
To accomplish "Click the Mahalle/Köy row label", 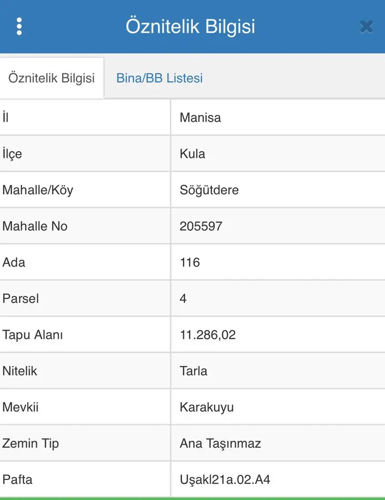I will (38, 190).
